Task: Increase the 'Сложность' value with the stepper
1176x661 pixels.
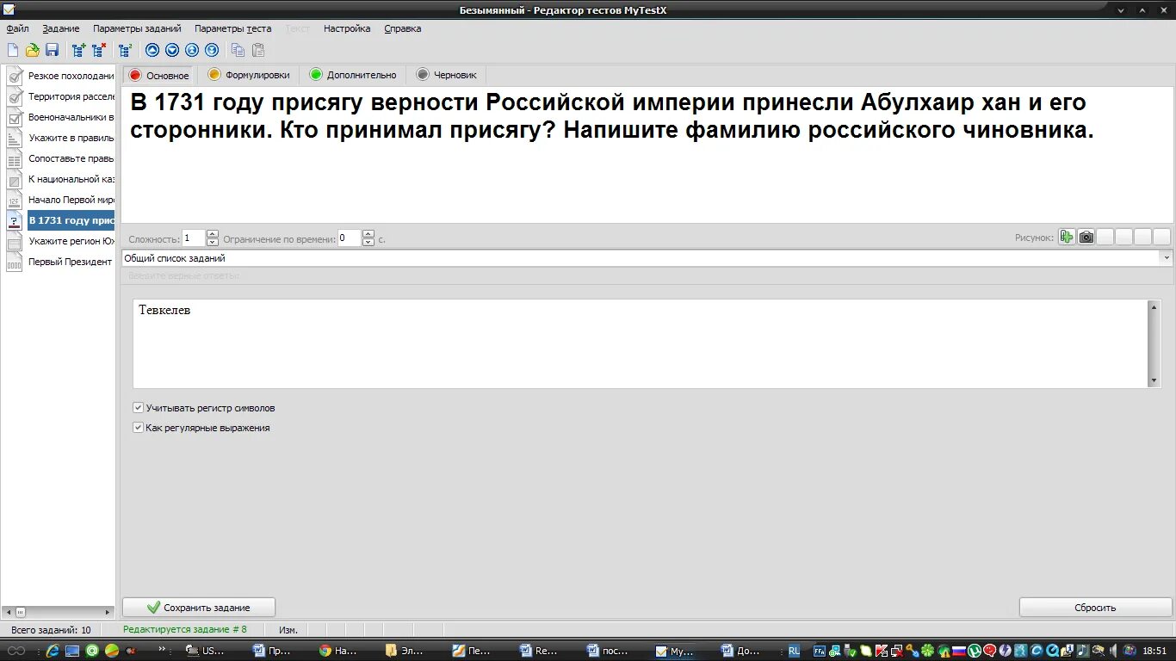Action: point(212,234)
